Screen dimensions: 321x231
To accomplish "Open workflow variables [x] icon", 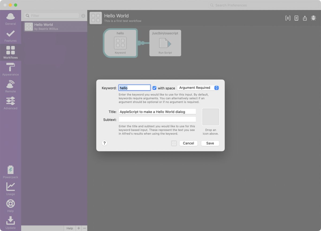I will pyautogui.click(x=288, y=18).
